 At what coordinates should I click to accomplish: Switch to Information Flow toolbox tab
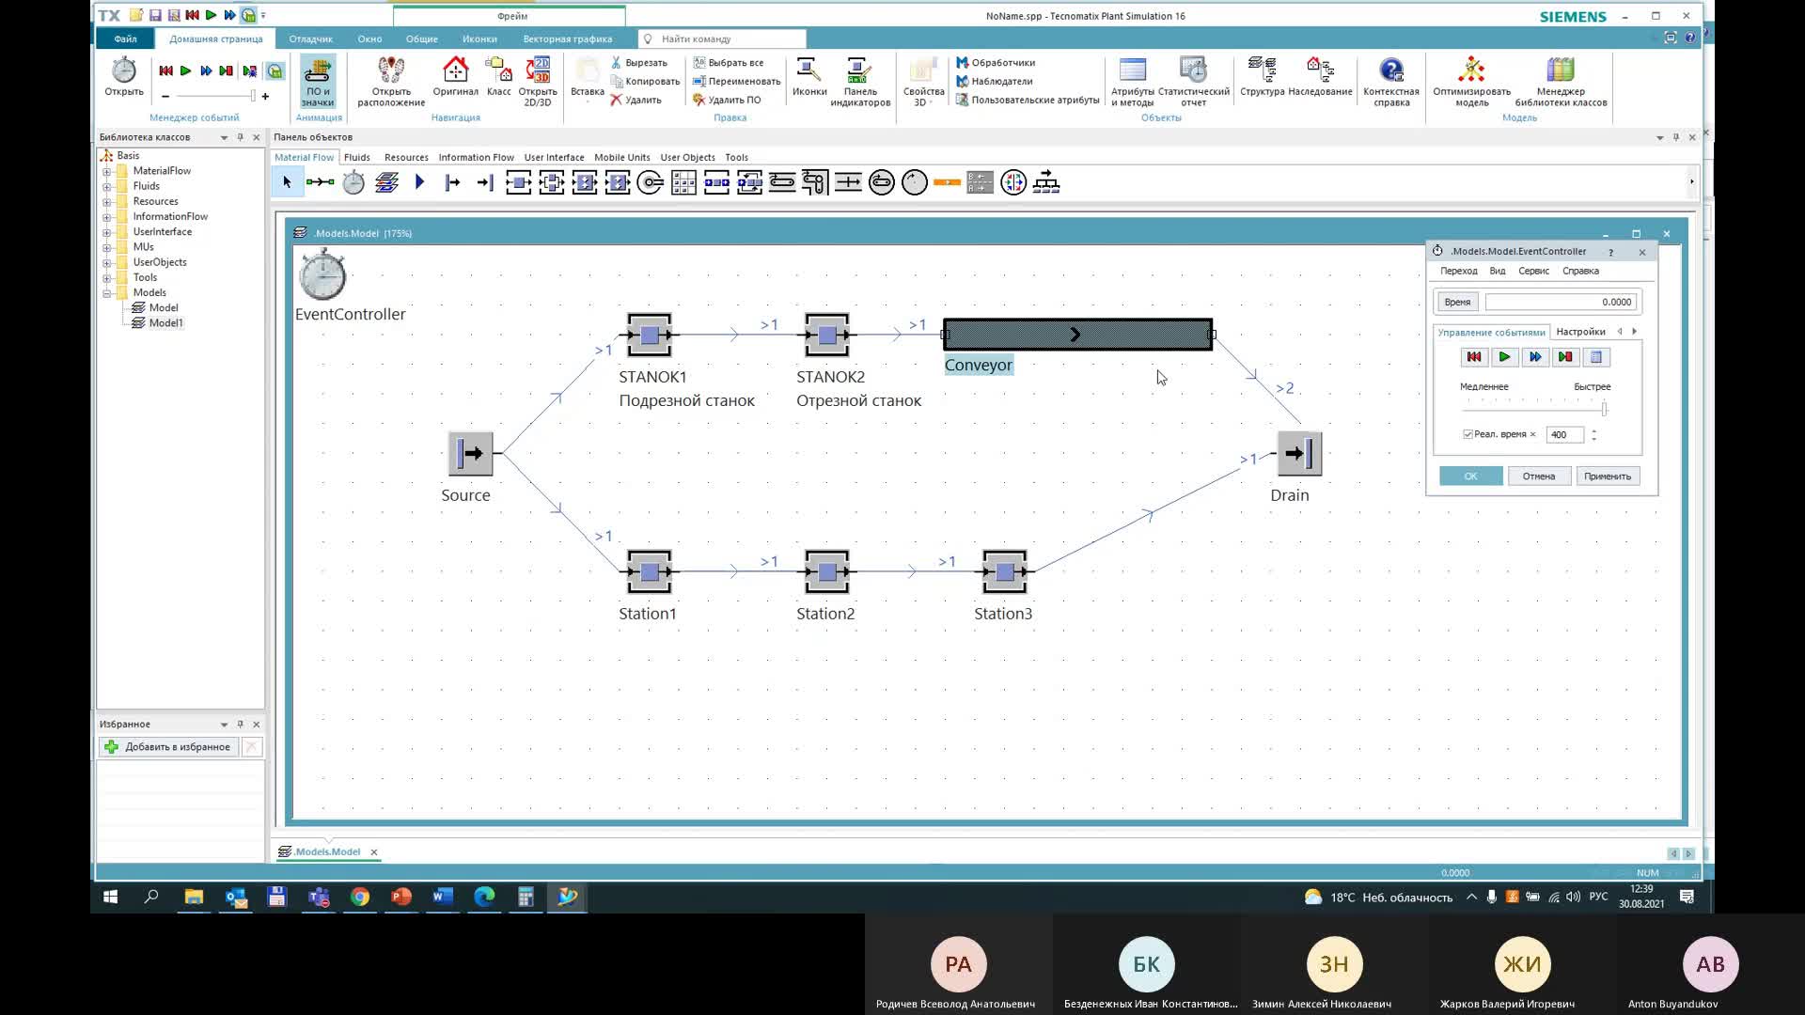[x=476, y=157]
